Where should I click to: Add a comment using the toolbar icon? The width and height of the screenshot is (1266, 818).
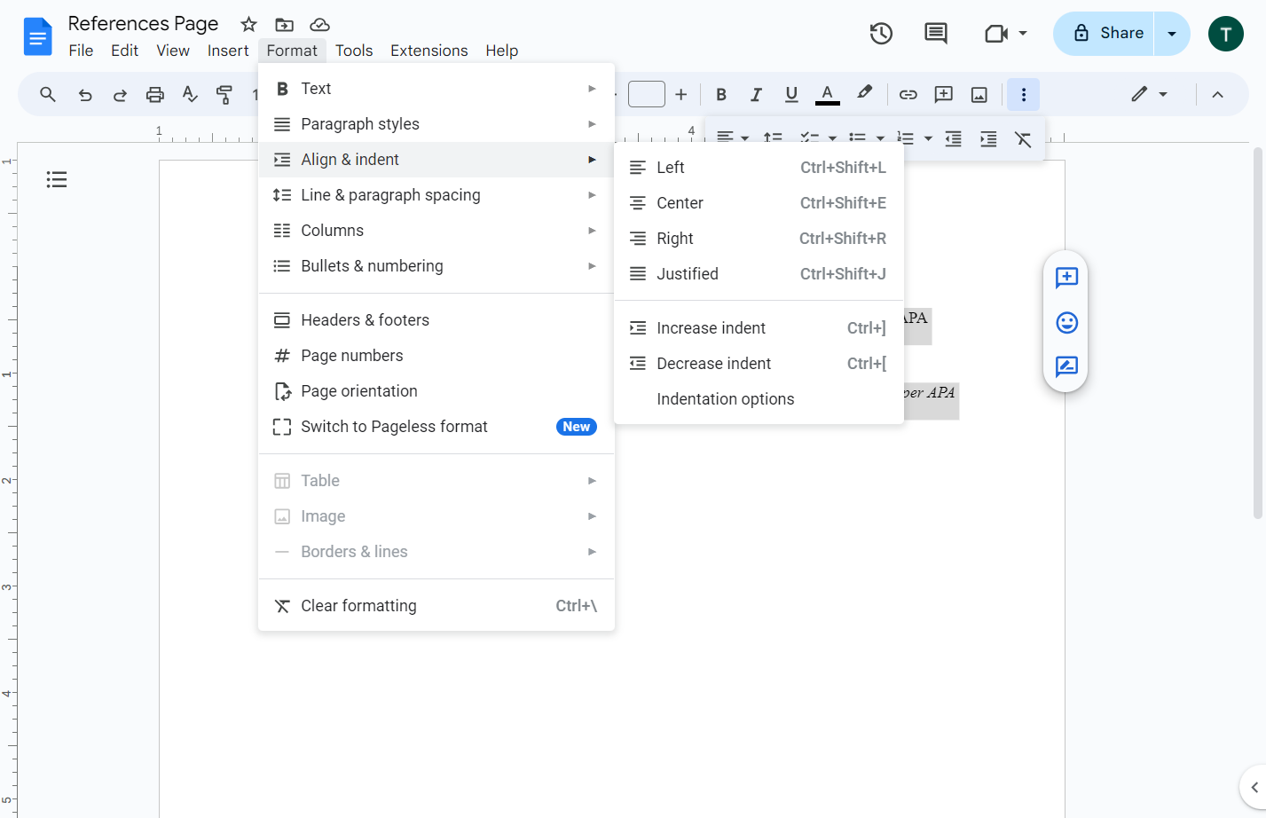click(944, 94)
